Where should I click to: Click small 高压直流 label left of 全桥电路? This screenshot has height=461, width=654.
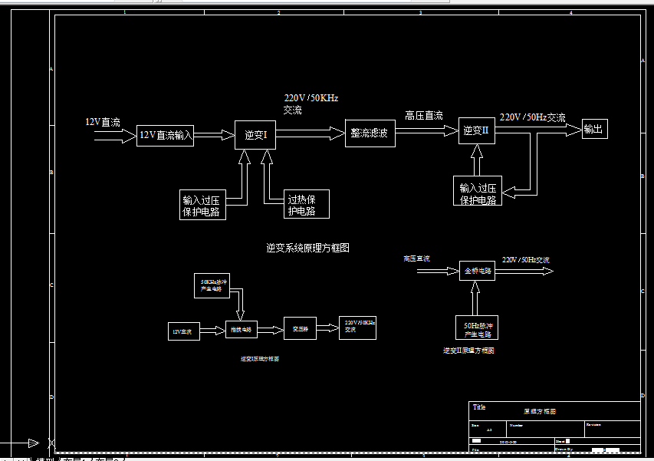pos(416,258)
